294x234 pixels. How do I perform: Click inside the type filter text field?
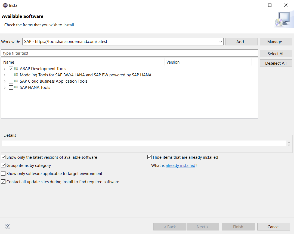[109, 53]
